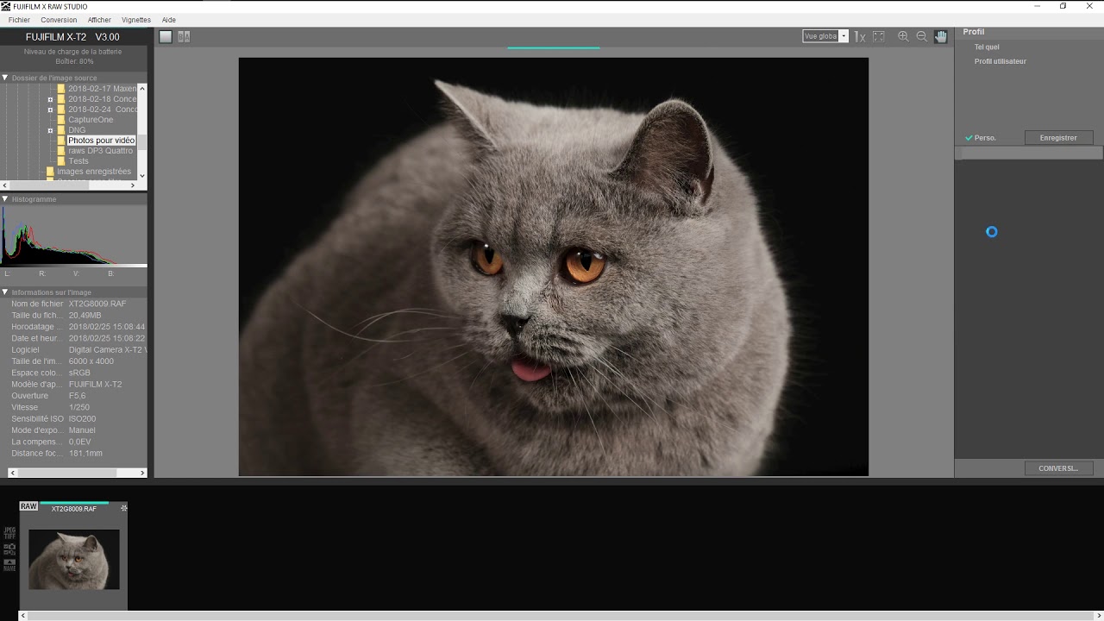
Task: Switch to before/after comparison view icon
Action: click(x=184, y=36)
